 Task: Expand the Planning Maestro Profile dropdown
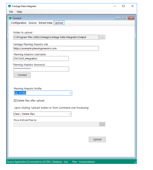pyautogui.click(x=70, y=93)
